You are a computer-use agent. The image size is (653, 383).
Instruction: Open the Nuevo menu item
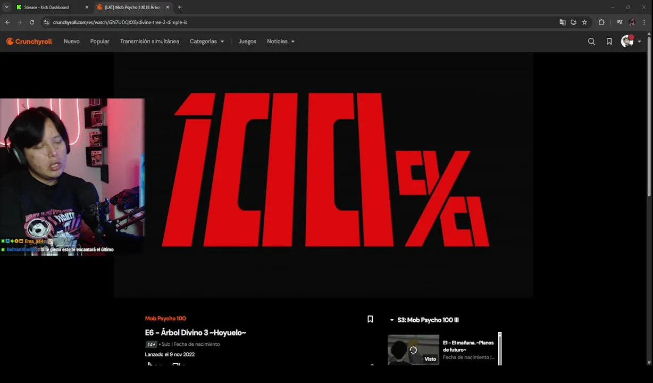[x=71, y=41]
